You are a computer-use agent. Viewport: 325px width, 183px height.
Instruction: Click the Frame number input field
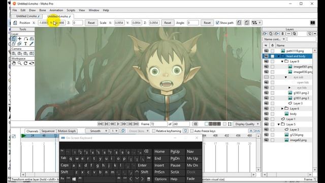click(x=159, y=124)
